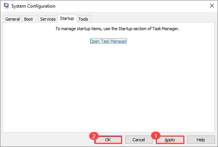218x147 pixels.
Task: Click the red badge numbered 2
Action: (94, 136)
